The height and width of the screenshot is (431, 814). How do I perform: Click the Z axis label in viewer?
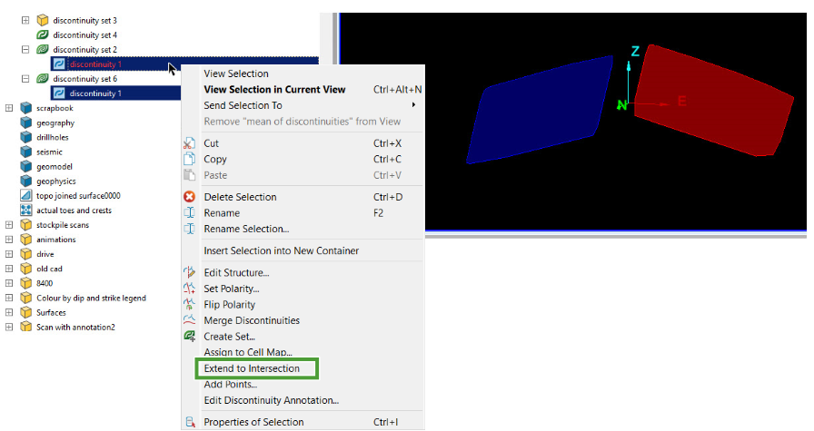(635, 52)
